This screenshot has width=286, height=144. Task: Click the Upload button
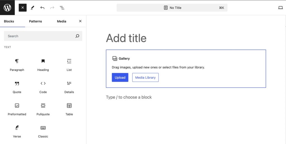tap(120, 77)
